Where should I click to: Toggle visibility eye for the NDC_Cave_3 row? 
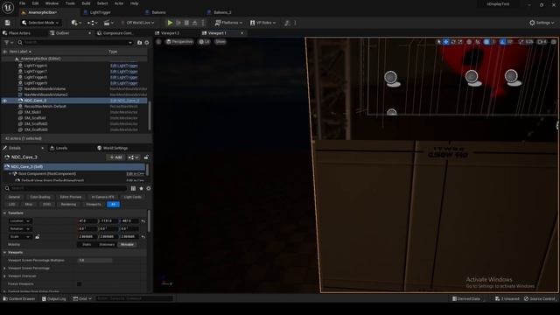(x=4, y=101)
